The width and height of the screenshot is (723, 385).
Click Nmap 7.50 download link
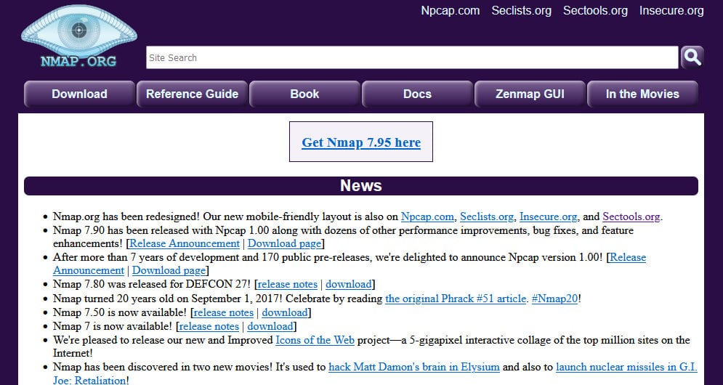coord(285,312)
